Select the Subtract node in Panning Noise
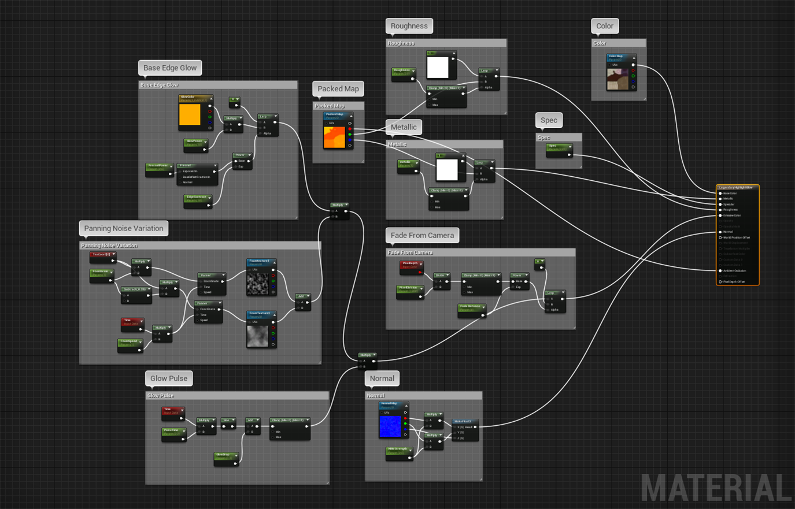Image resolution: width=795 pixels, height=509 pixels. pos(136,295)
